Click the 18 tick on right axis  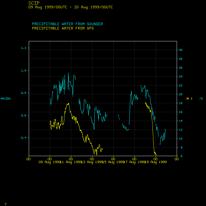(181, 103)
